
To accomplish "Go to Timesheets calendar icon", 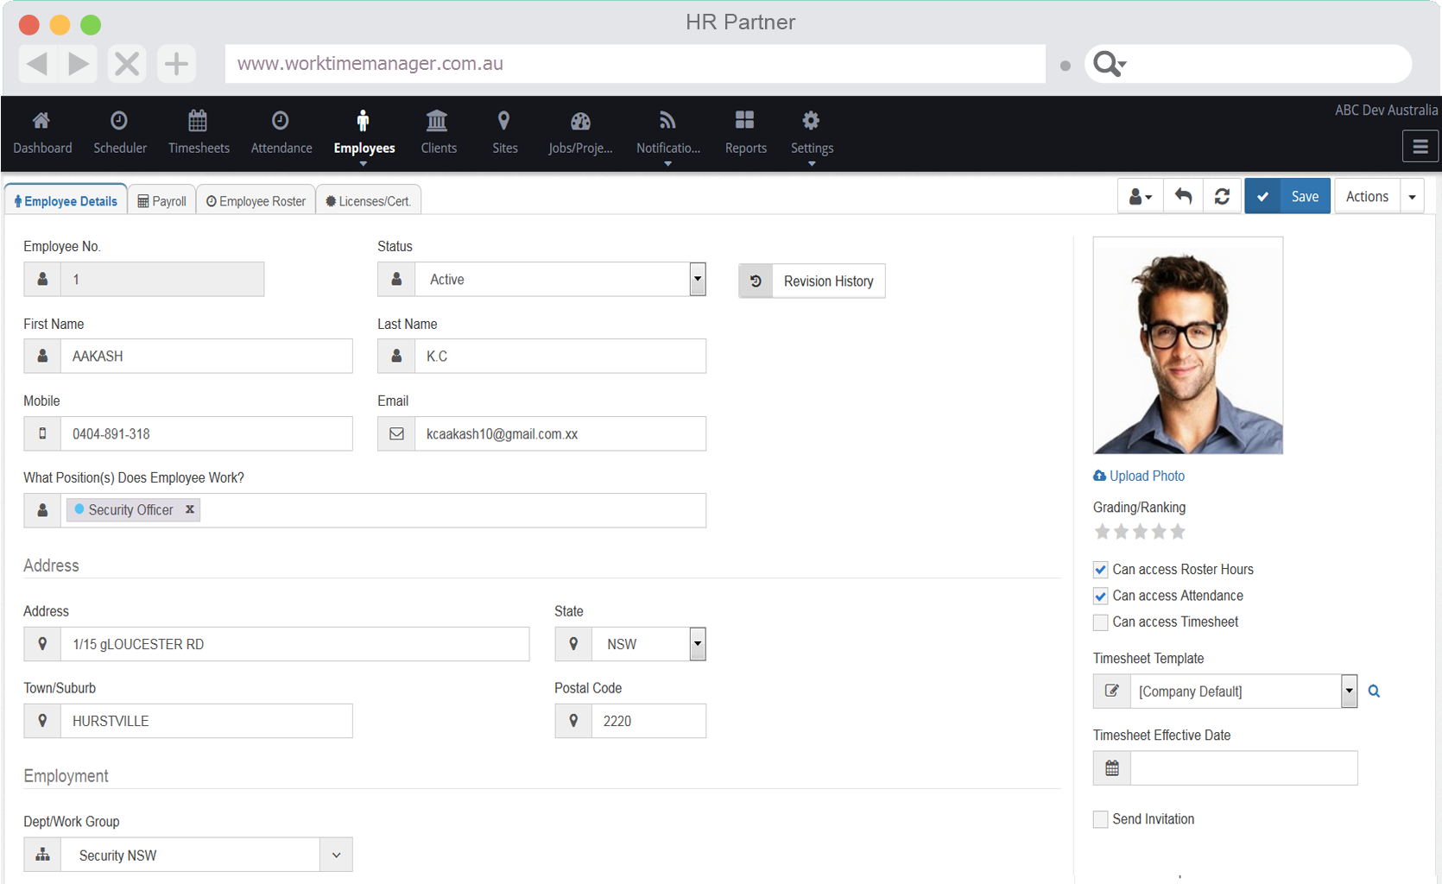I will click(x=198, y=120).
